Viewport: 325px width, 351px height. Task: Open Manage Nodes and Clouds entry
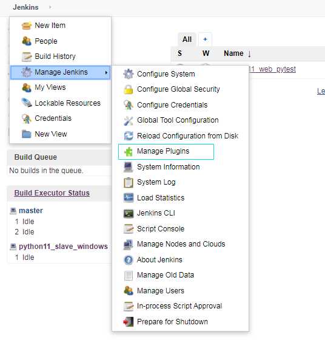click(x=180, y=244)
